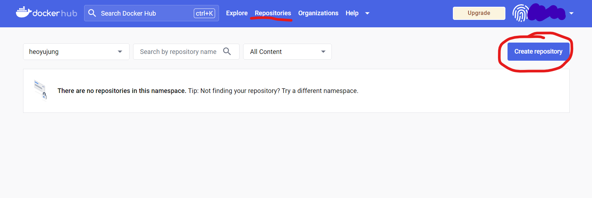Click the Create repository button

(x=538, y=52)
